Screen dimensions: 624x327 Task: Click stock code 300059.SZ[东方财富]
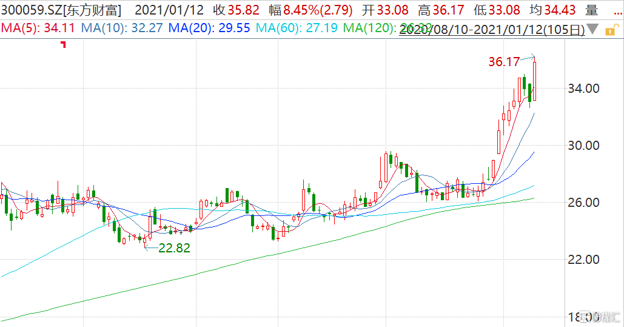[x=61, y=10]
